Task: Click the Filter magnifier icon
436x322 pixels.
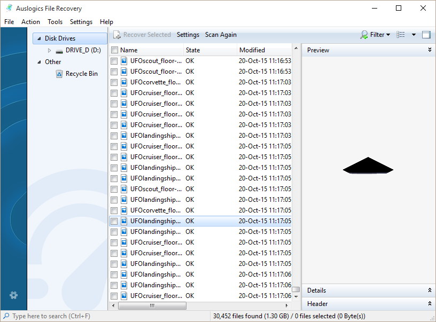Action: tap(364, 34)
